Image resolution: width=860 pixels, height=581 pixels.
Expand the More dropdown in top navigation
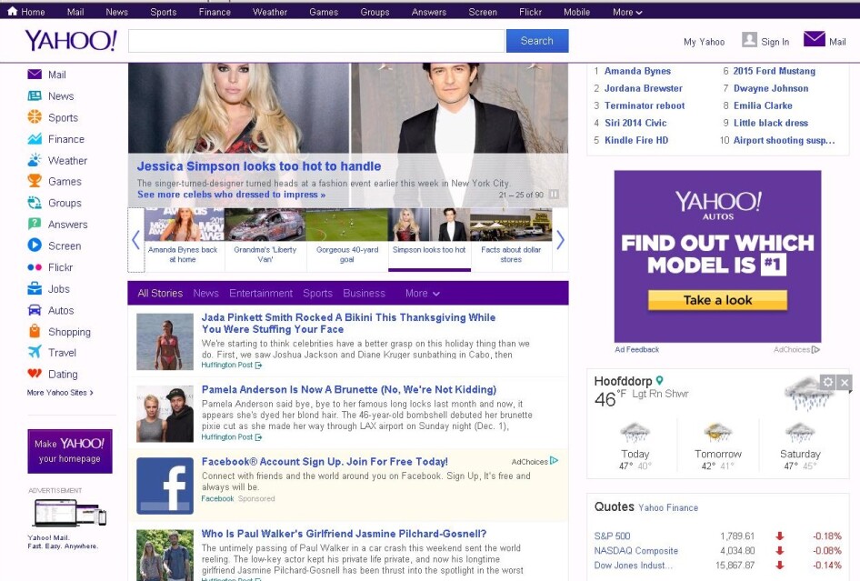click(x=627, y=12)
